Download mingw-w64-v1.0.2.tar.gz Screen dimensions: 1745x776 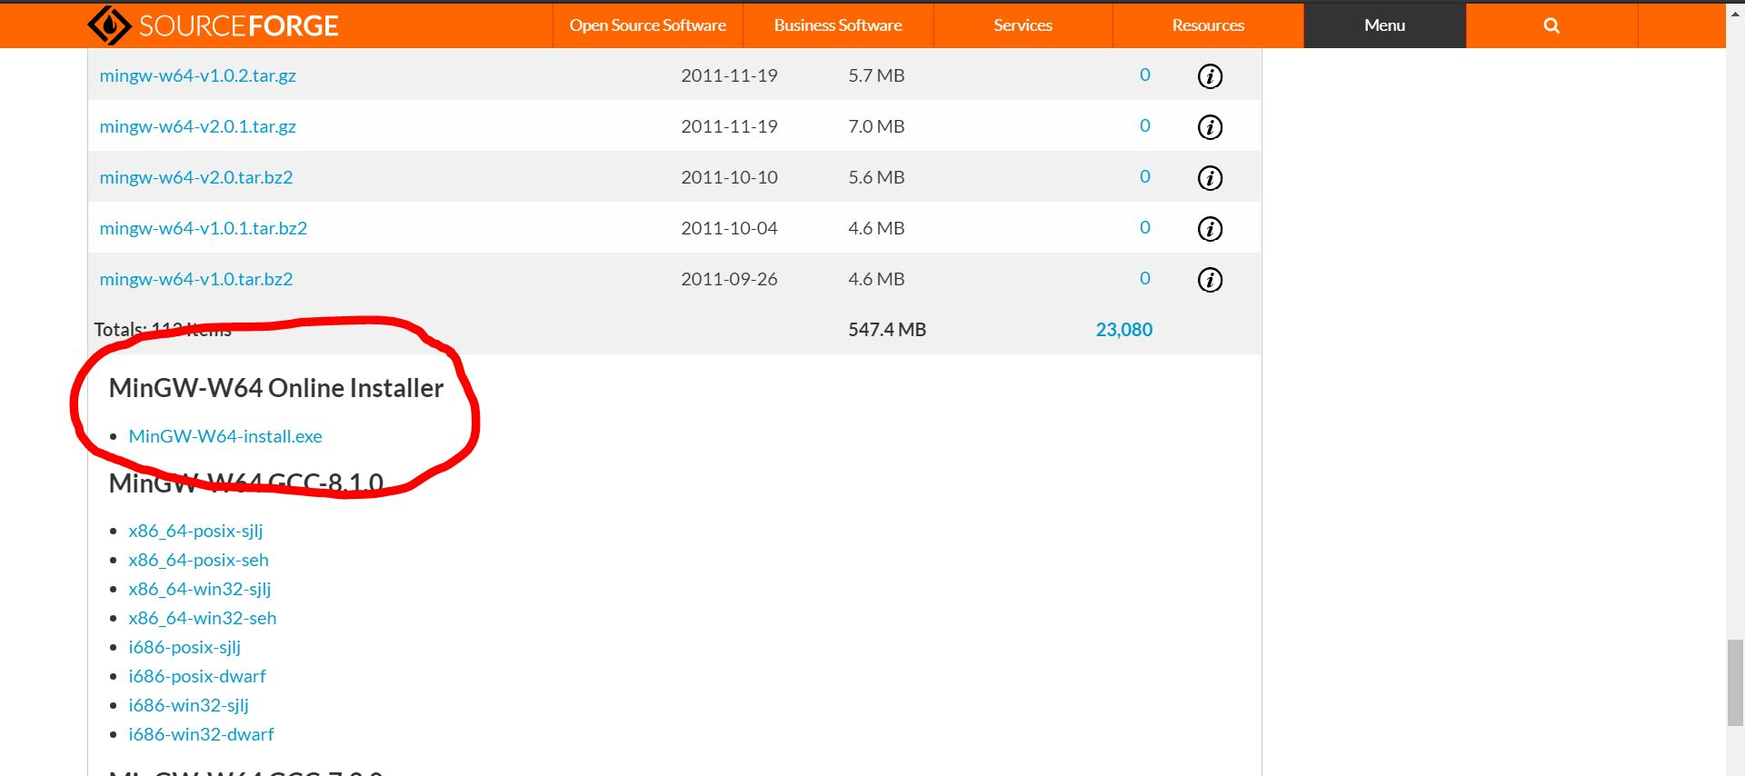(197, 75)
